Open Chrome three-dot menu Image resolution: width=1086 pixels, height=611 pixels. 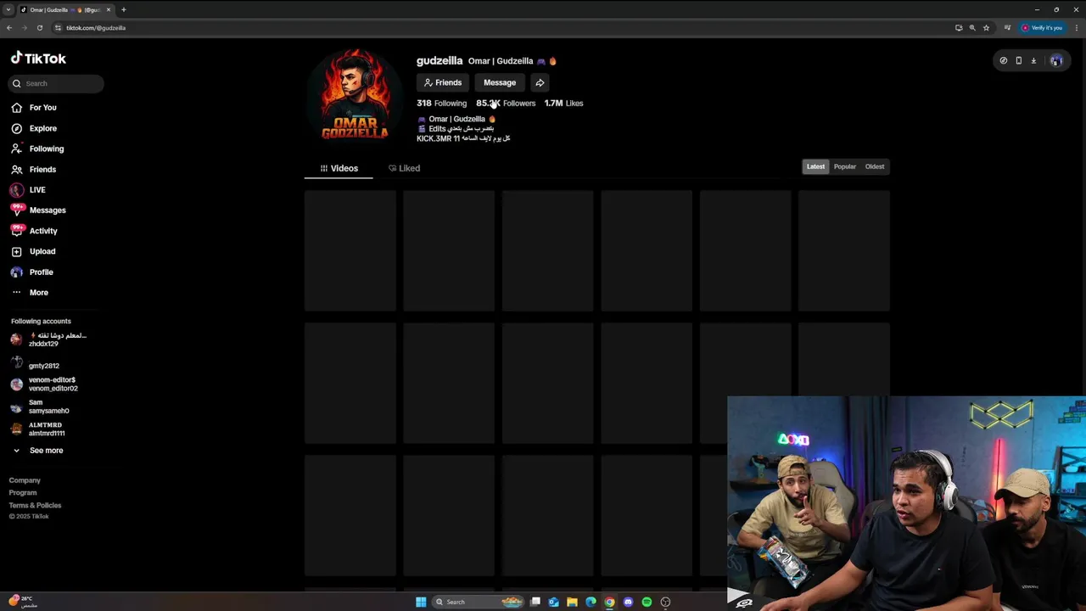pyautogui.click(x=1076, y=28)
